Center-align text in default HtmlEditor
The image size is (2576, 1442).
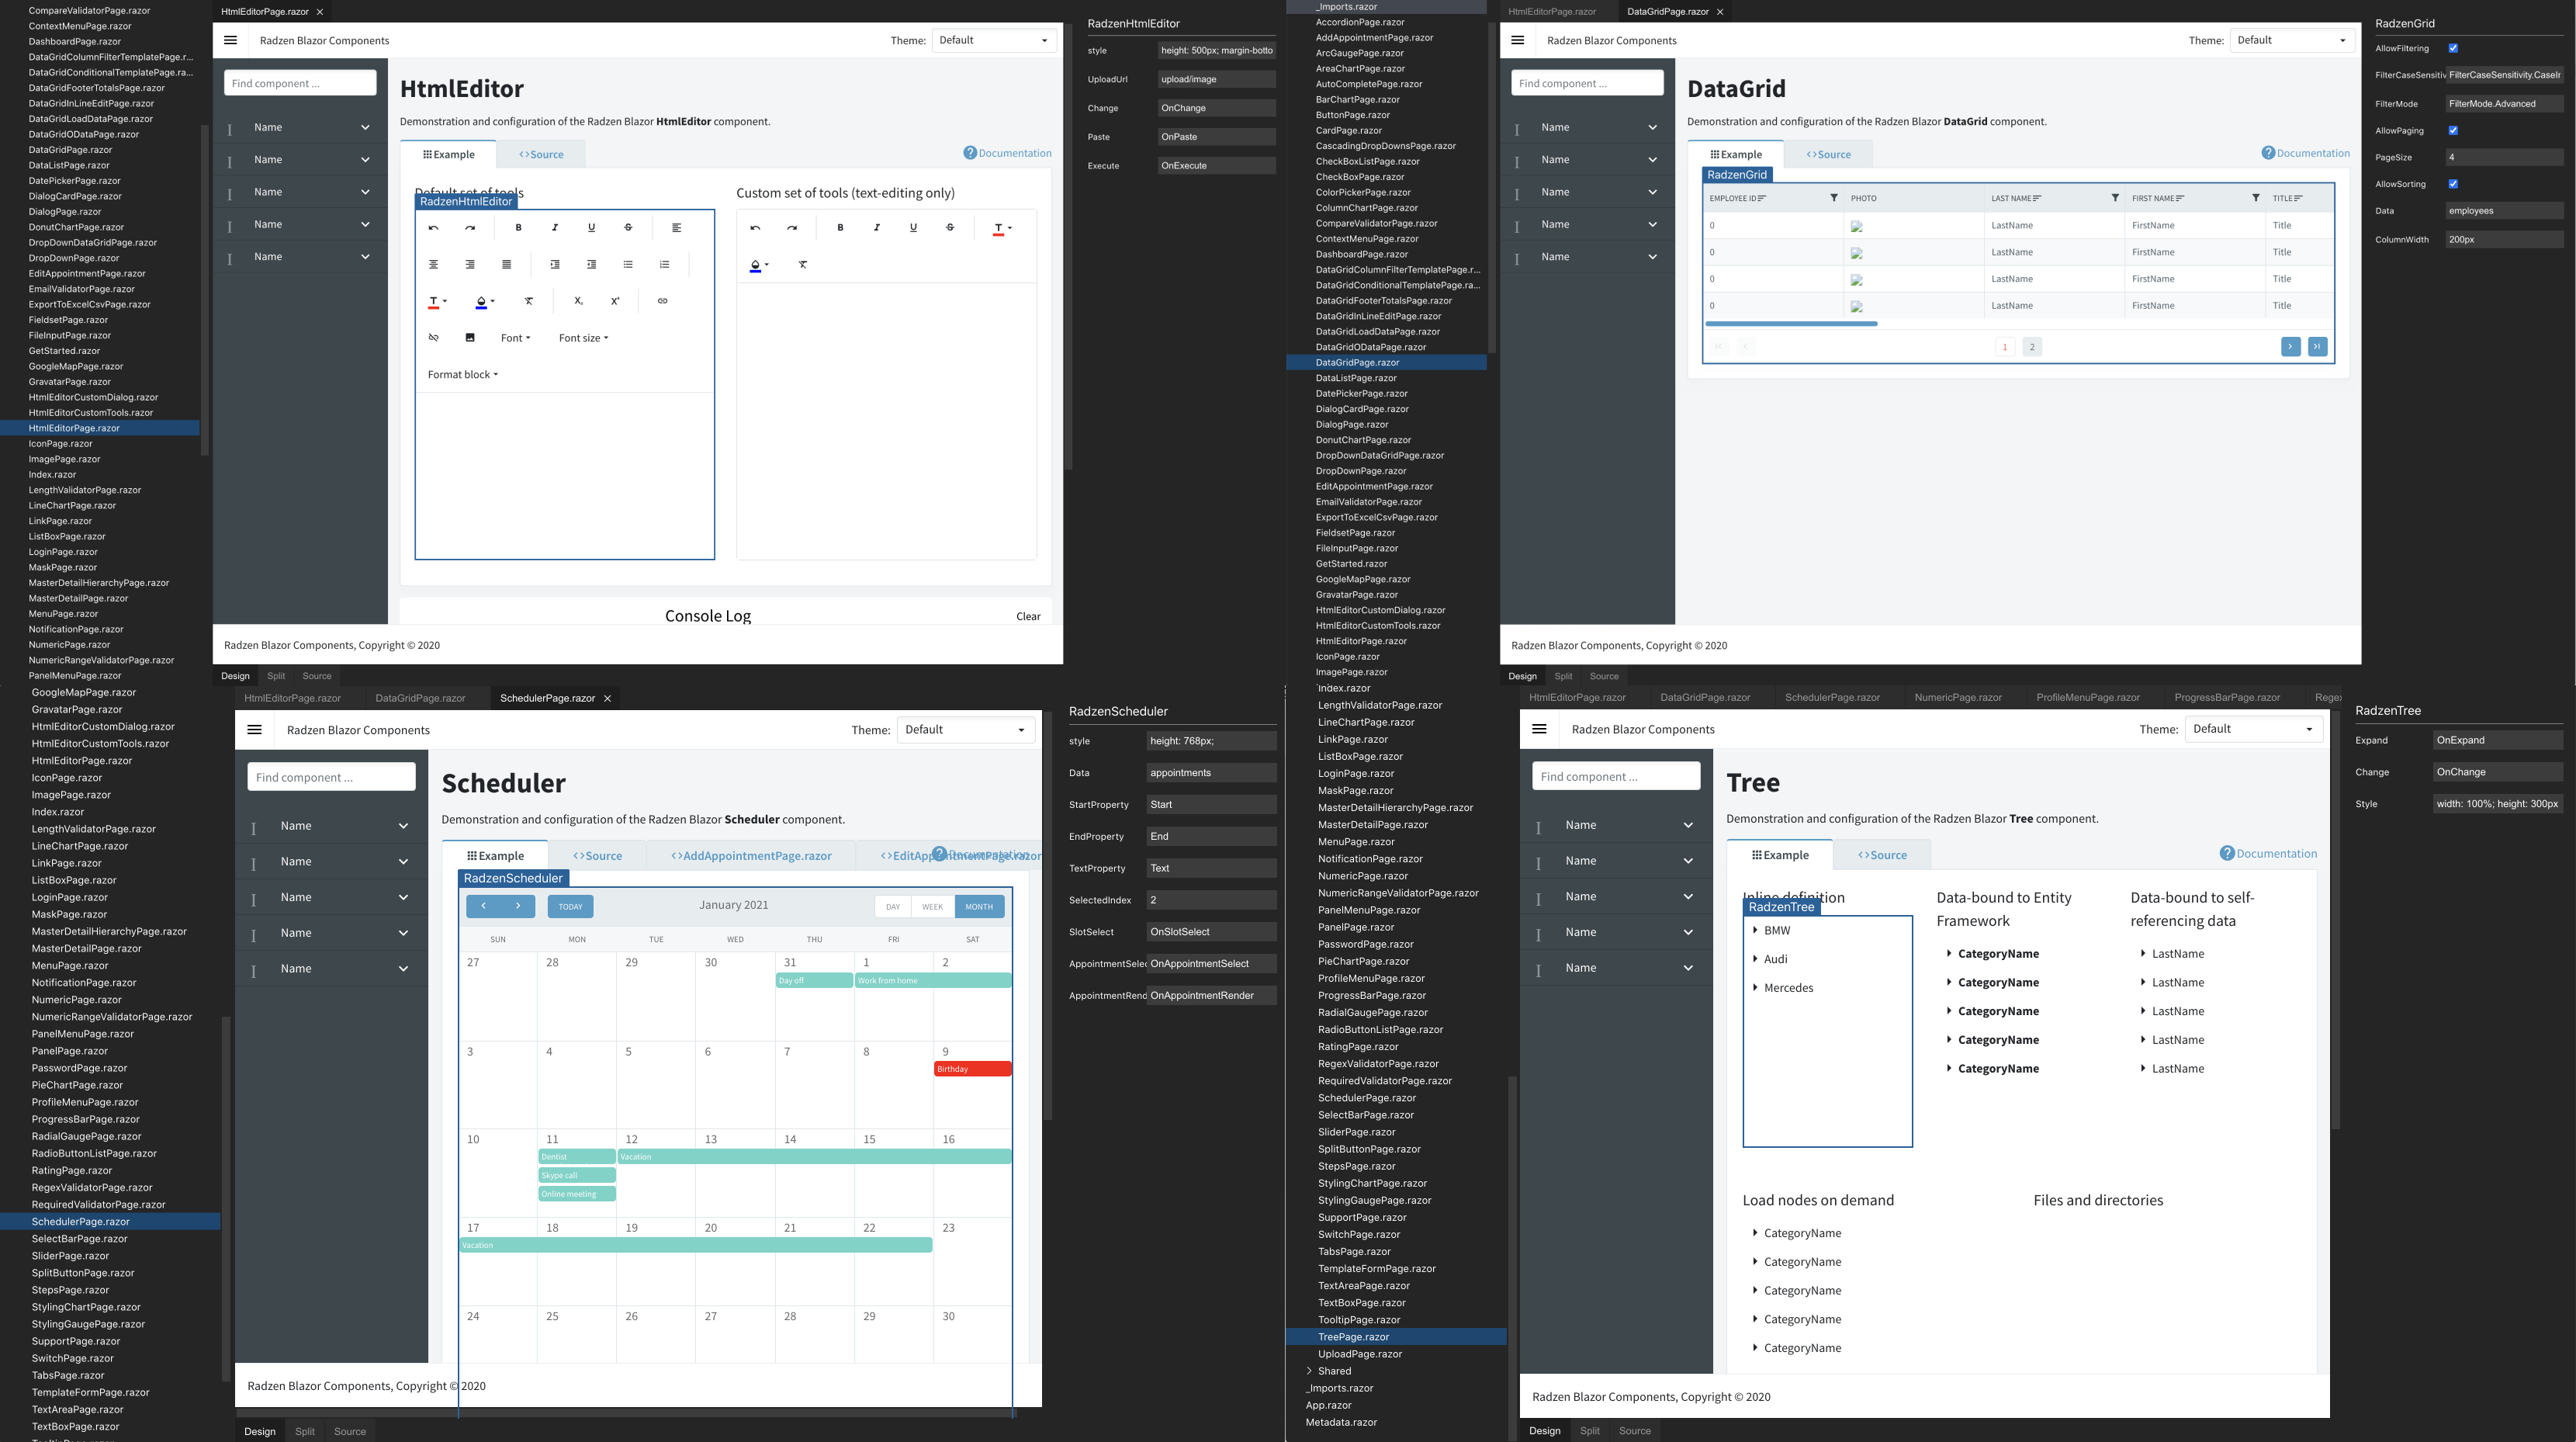click(433, 265)
